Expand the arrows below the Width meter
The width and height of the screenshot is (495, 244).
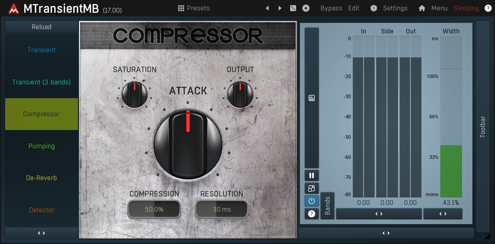click(443, 214)
